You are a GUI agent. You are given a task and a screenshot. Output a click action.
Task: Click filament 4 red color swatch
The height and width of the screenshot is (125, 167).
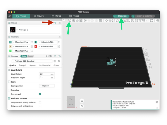(x=36, y=46)
